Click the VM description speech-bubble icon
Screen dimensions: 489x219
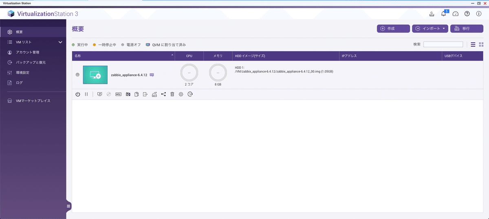pos(152,75)
